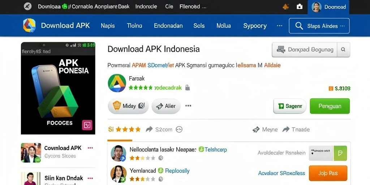Open the orange bell notification icon
370x185 pixels.
tap(286, 7)
